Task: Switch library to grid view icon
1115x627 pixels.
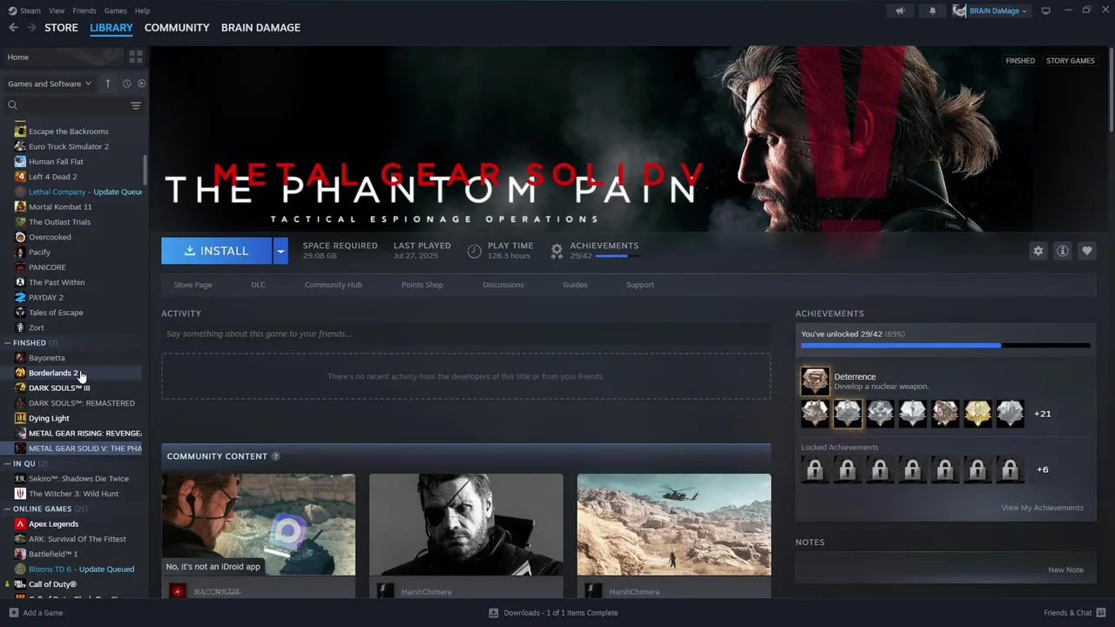Action: coord(136,57)
